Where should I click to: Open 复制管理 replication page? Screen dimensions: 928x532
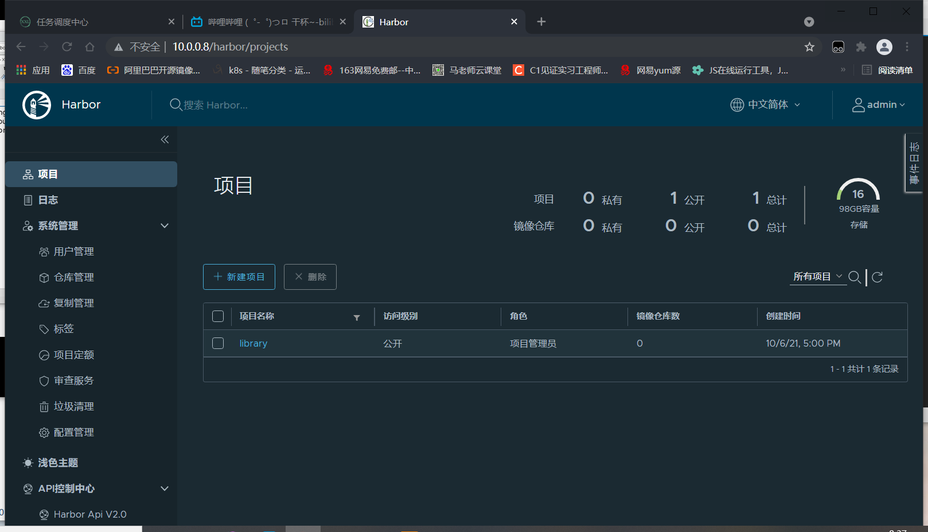[x=74, y=303]
